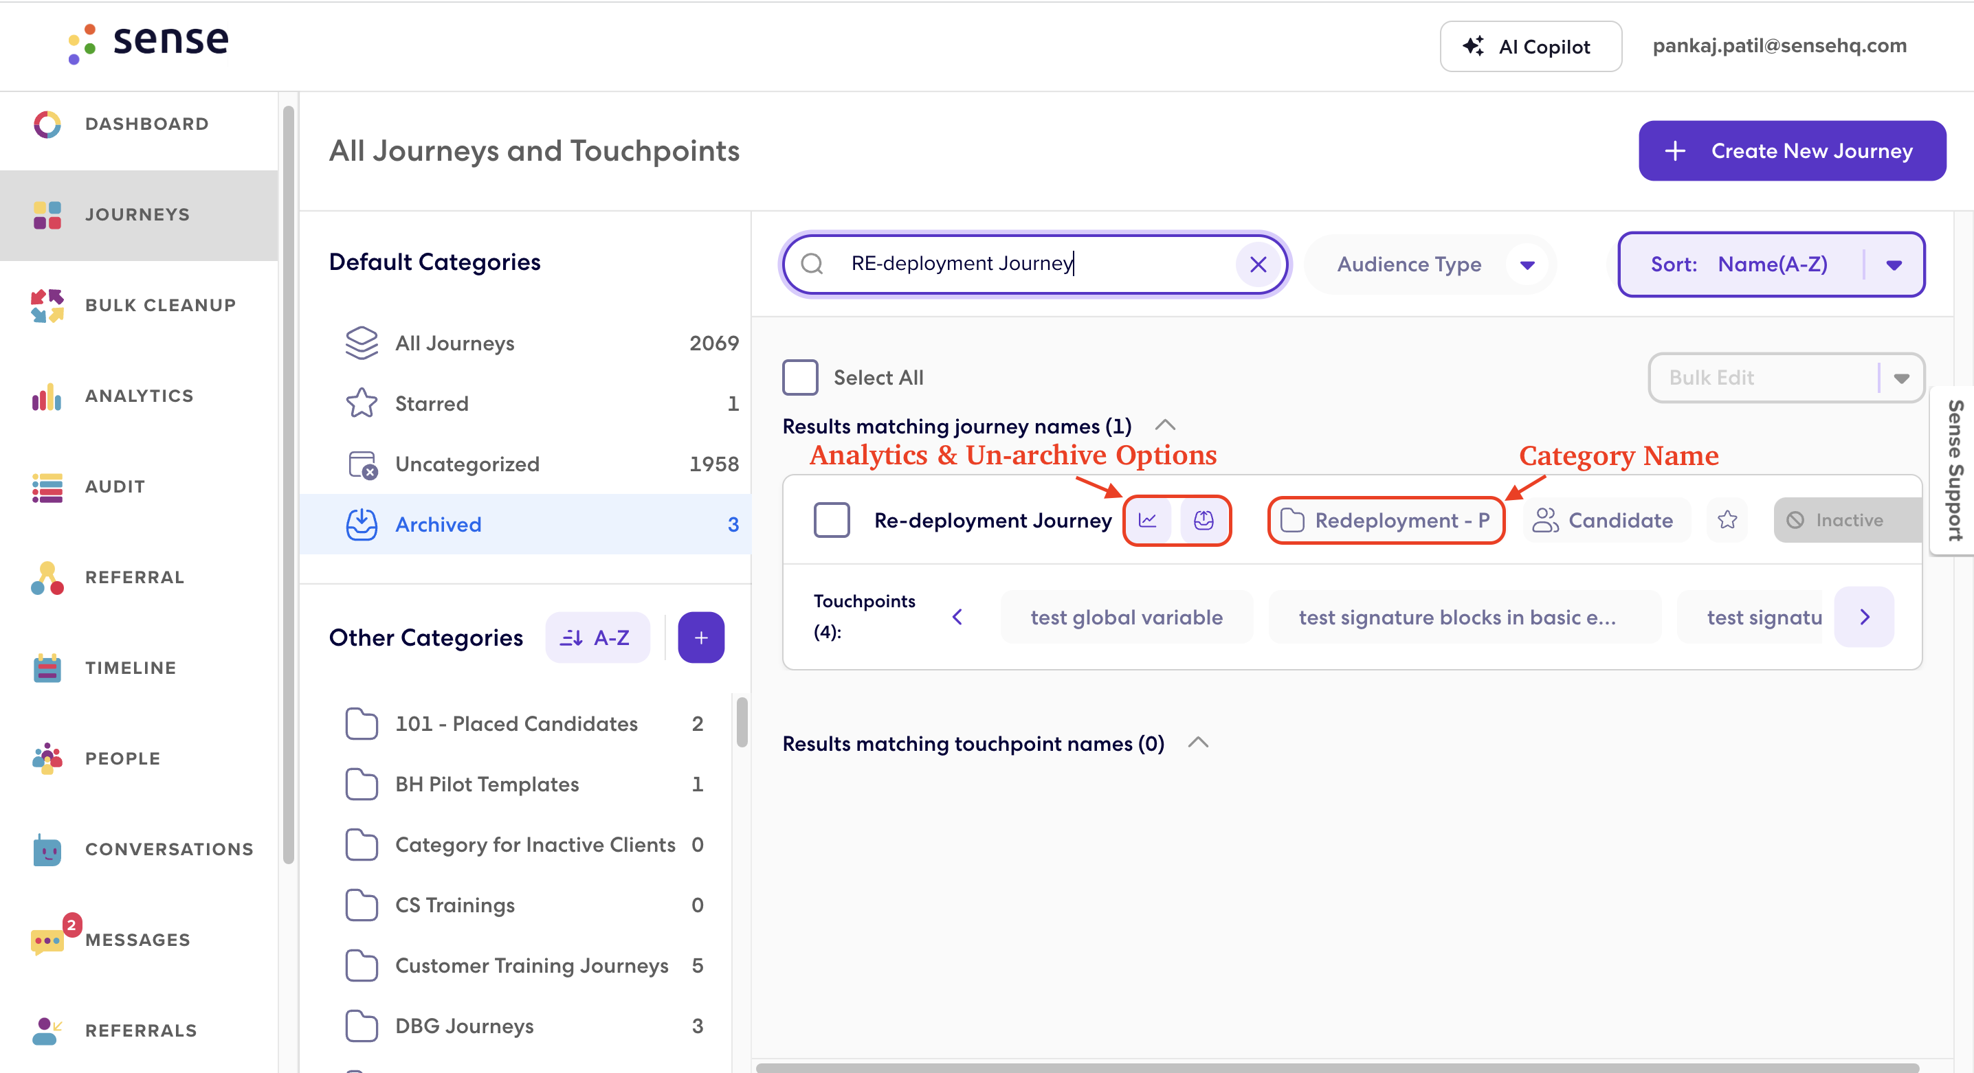
Task: Open the People sidebar icon
Action: (x=47, y=759)
